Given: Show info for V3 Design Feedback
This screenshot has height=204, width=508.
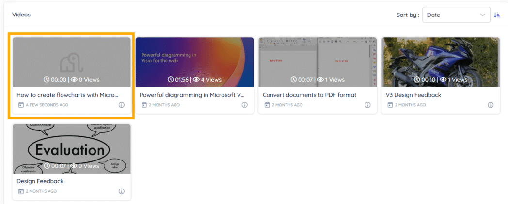Looking at the screenshot, I should 491,105.
